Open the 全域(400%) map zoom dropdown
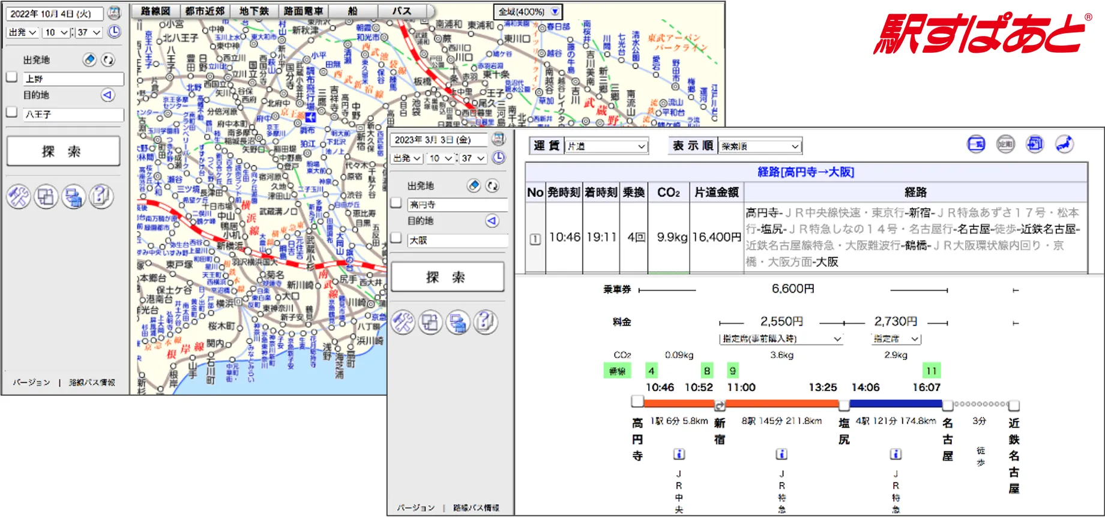 [528, 11]
